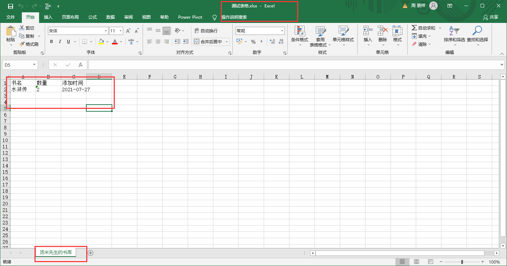Open Conditional Formatting (条件格式)
The image size is (507, 266).
pos(300,36)
